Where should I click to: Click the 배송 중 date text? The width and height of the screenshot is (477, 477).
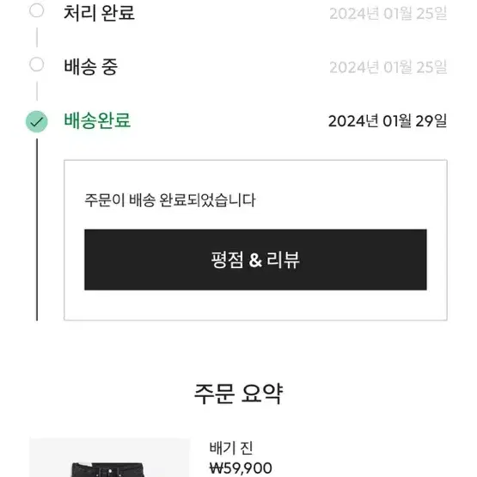pyautogui.click(x=388, y=67)
